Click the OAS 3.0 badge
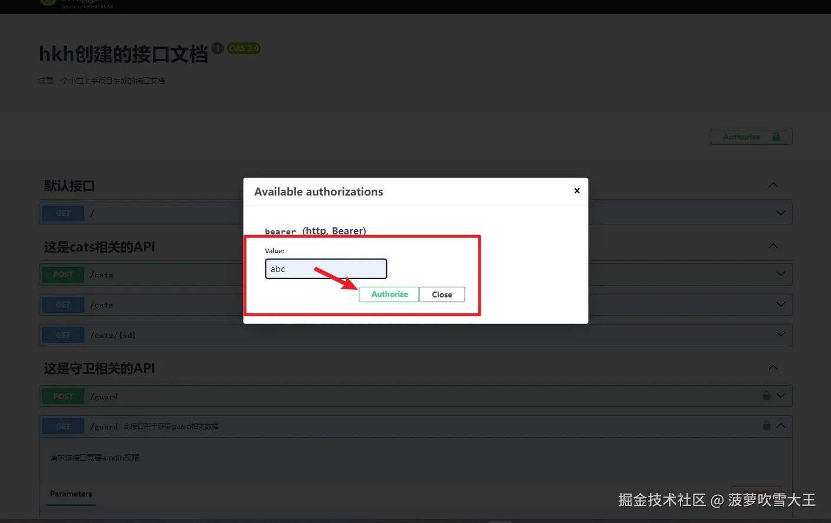 coord(244,48)
